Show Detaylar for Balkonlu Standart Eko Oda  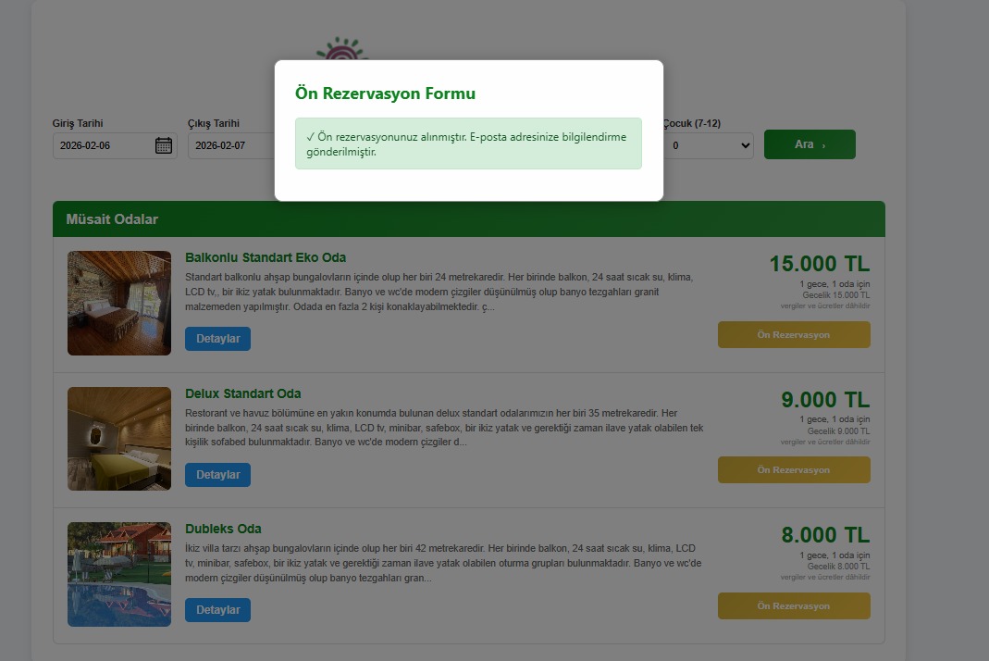pos(217,339)
